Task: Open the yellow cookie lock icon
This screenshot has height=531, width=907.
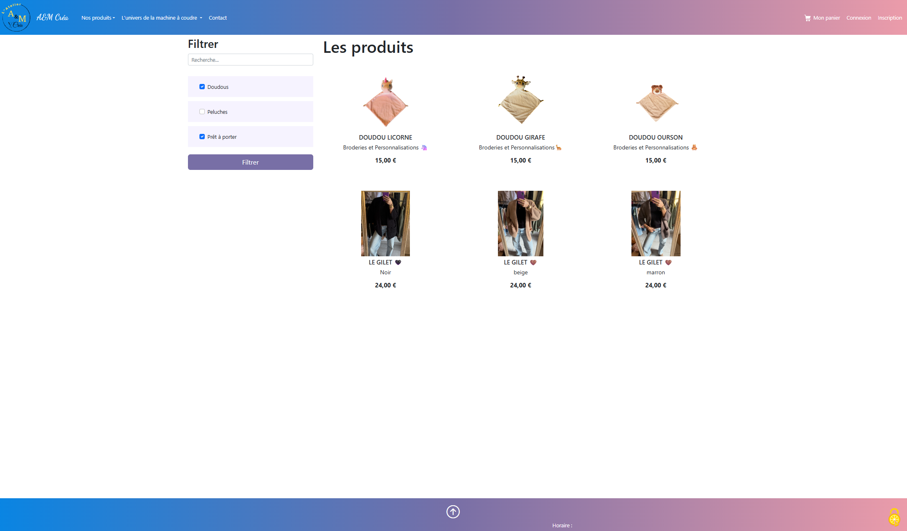Action: pyautogui.click(x=894, y=517)
